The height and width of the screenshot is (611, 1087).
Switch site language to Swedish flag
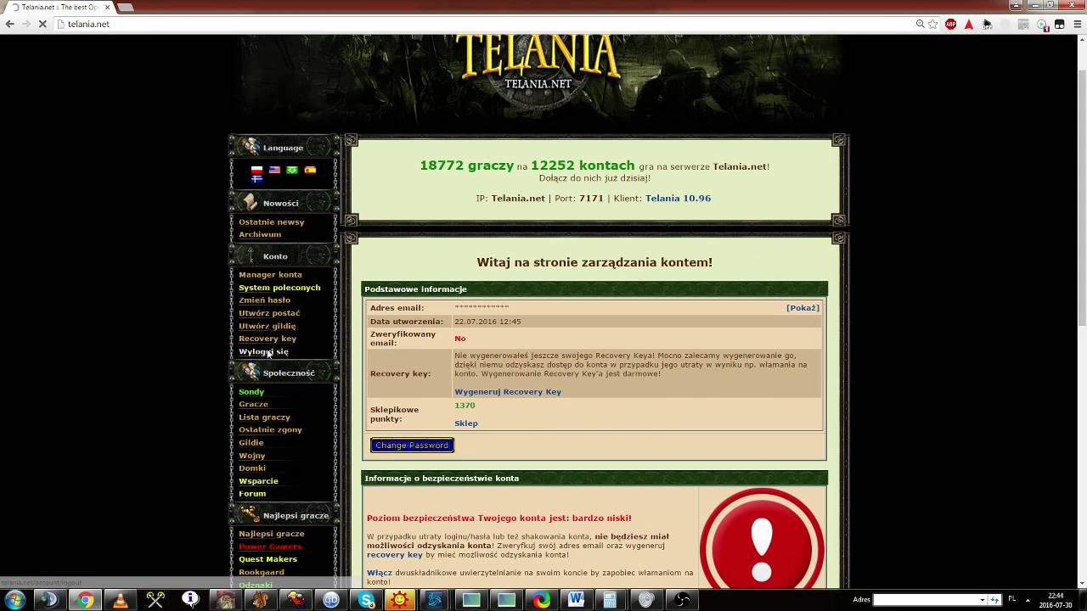pos(256,179)
